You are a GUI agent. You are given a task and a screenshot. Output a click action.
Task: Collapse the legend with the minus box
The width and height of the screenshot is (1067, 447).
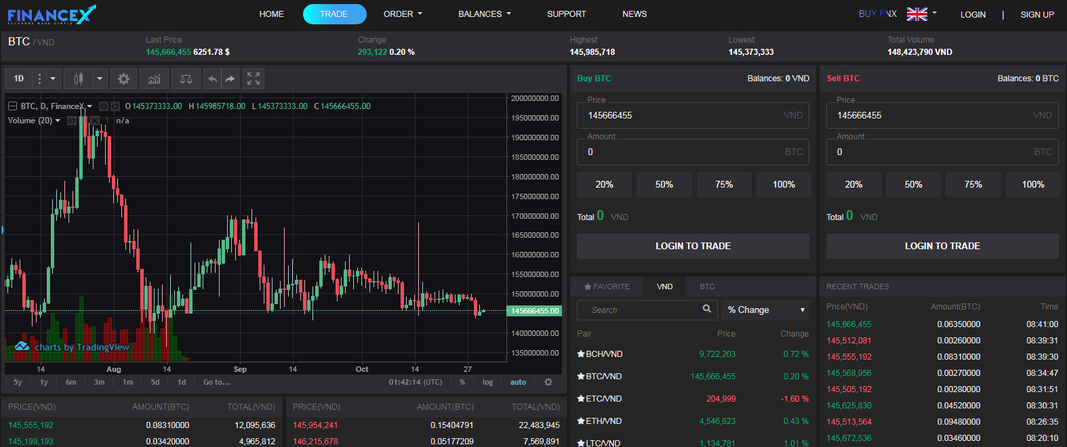click(x=12, y=106)
